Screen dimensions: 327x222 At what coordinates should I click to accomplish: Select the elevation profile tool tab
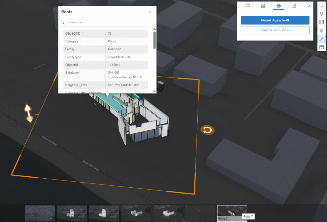(x=294, y=6)
